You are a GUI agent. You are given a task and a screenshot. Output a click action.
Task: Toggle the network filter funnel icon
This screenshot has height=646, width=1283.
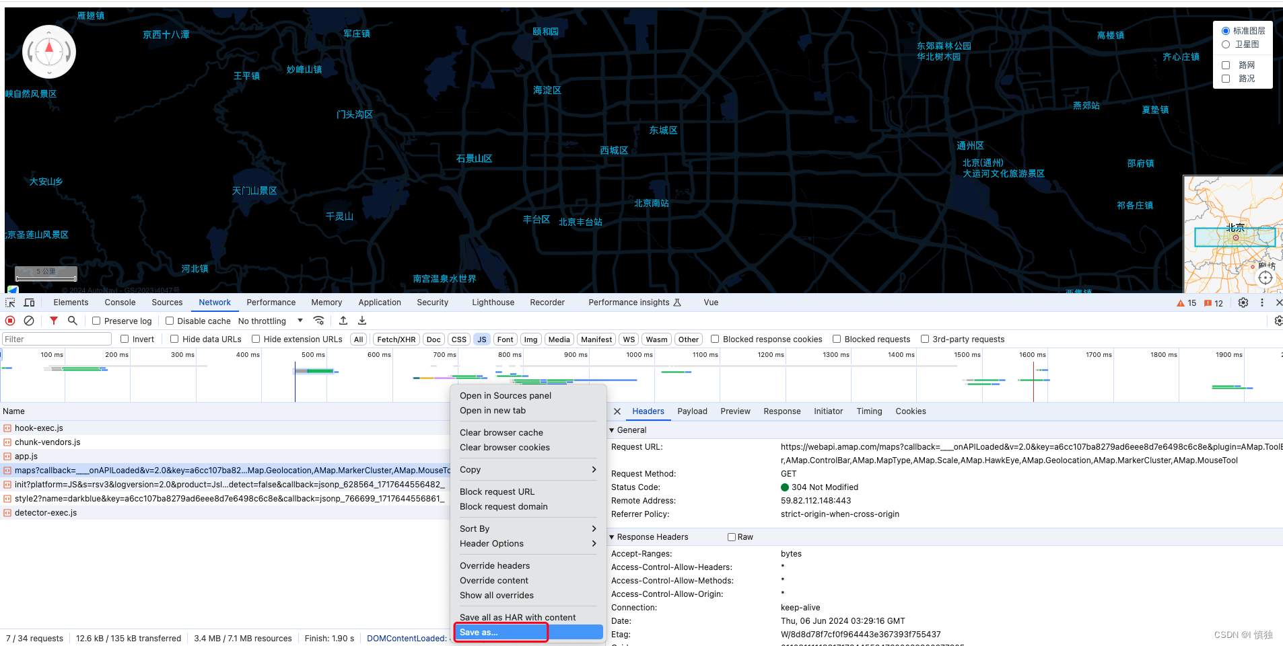[54, 321]
